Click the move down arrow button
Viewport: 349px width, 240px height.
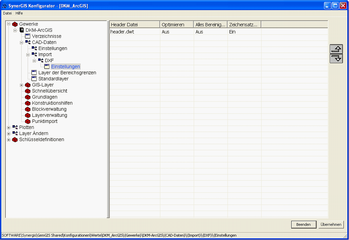tap(336, 58)
